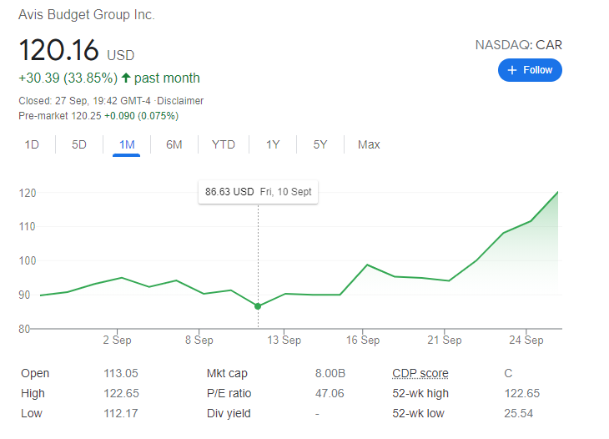Click the P/E ratio value 47.06

pos(330,394)
